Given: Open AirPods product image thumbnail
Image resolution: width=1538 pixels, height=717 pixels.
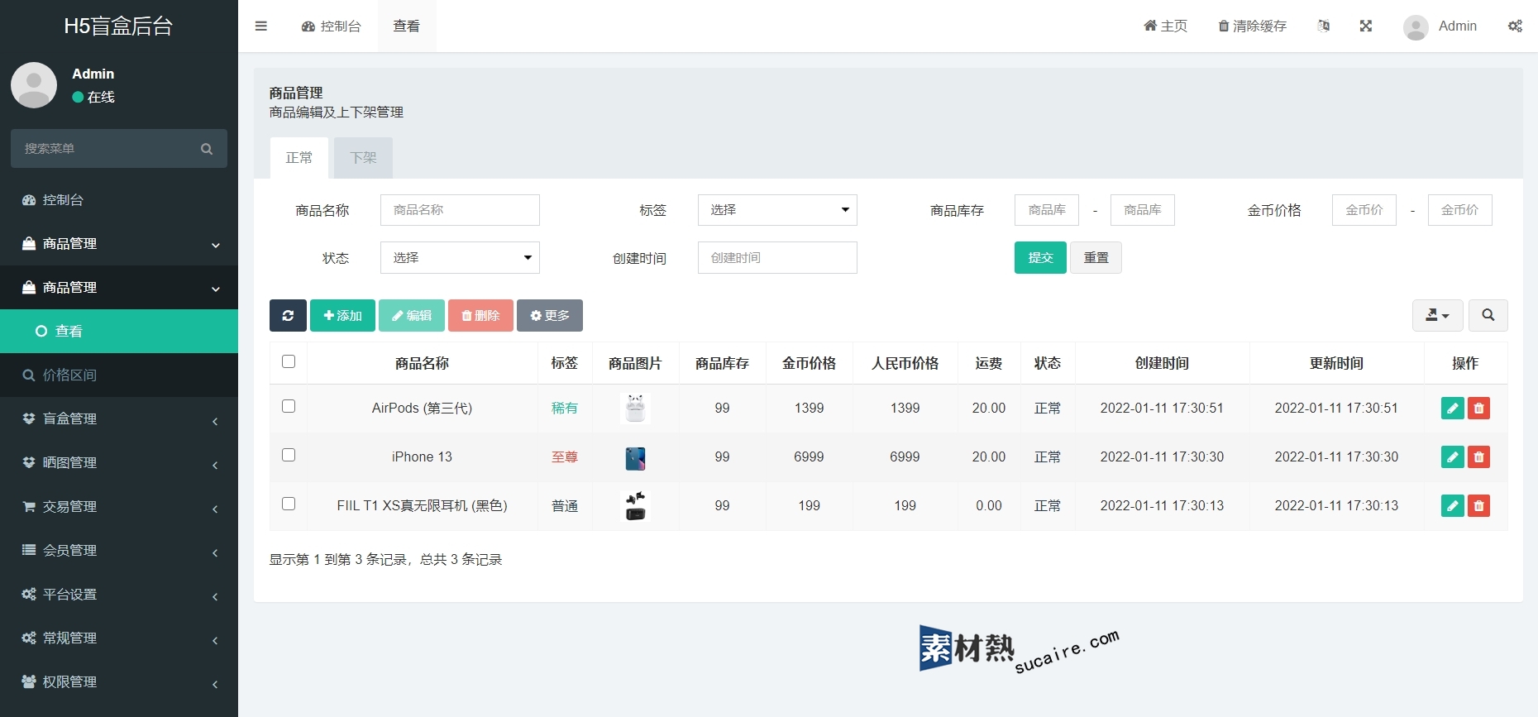Looking at the screenshot, I should [635, 408].
